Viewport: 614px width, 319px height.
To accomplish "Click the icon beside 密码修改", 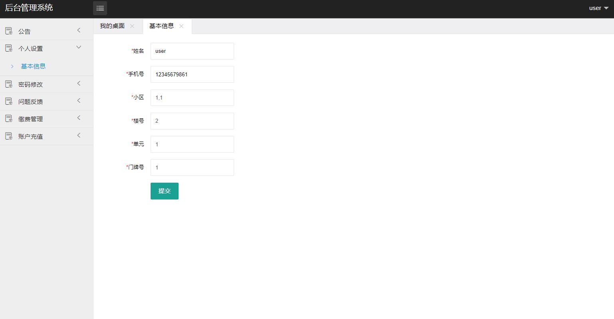I will point(8,84).
